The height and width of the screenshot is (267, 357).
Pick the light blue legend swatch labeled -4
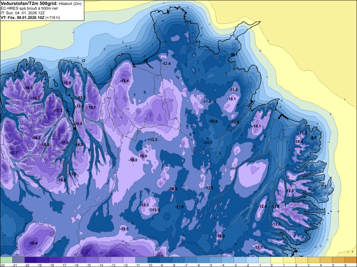pos(227,260)
